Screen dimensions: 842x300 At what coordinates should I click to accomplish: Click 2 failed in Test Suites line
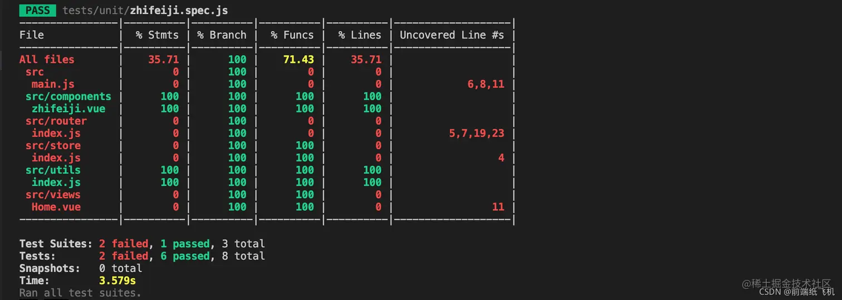(123, 244)
